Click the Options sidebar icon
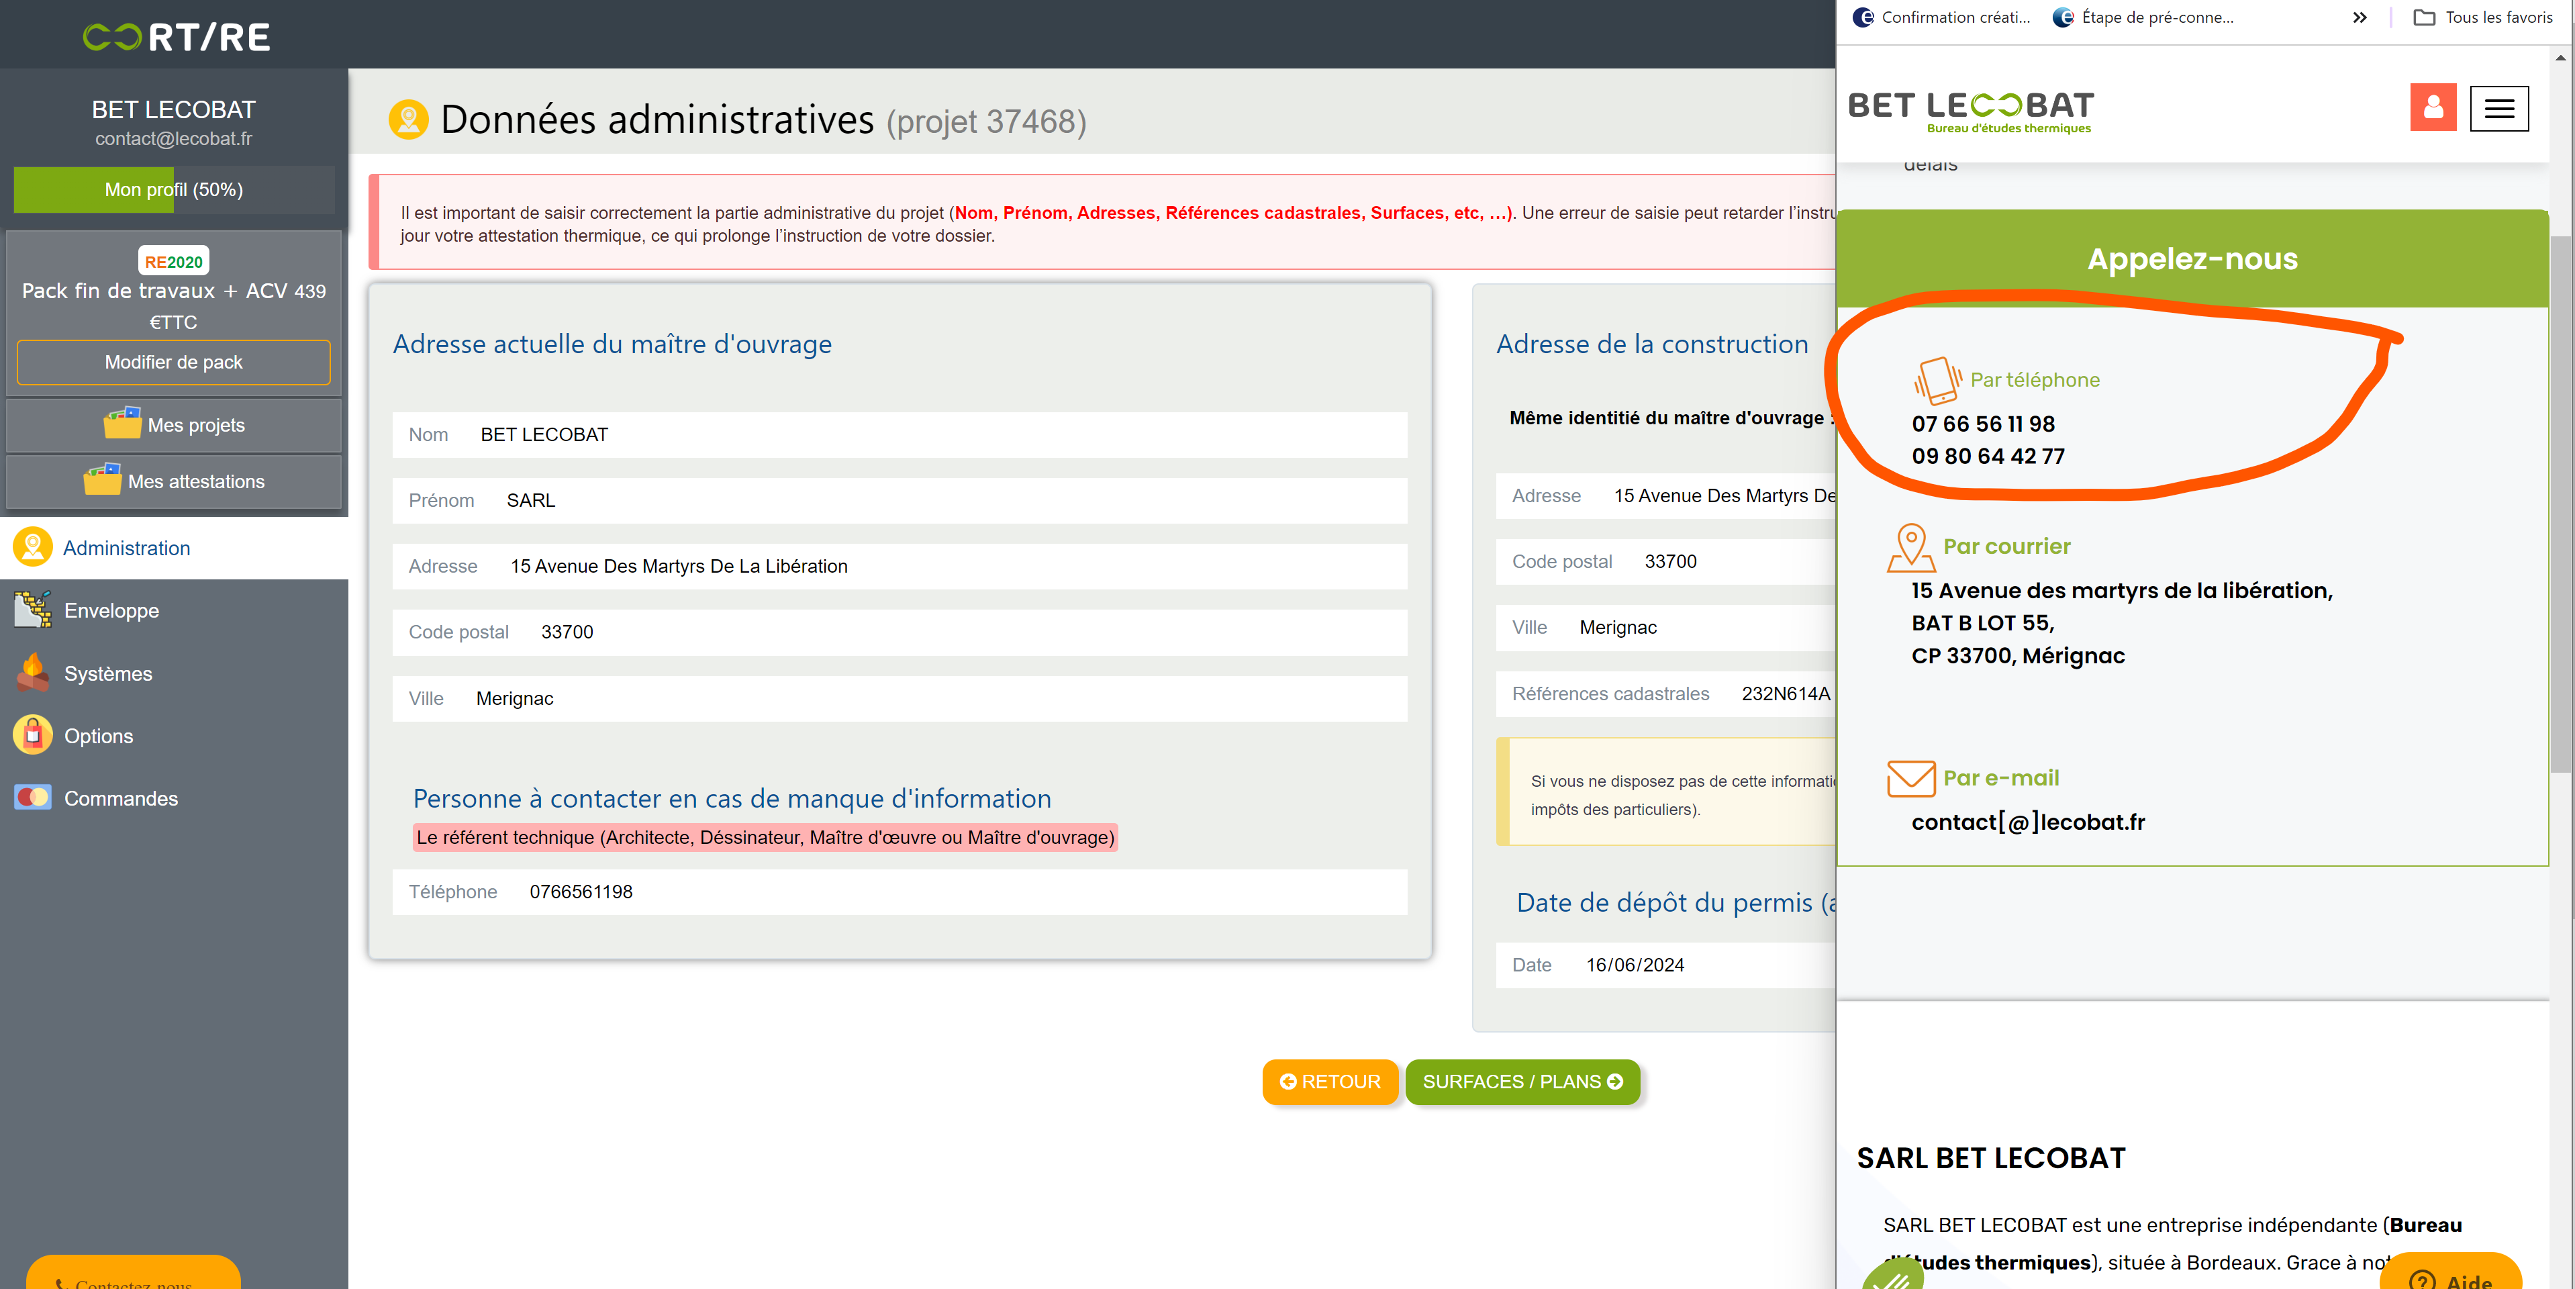 (32, 735)
